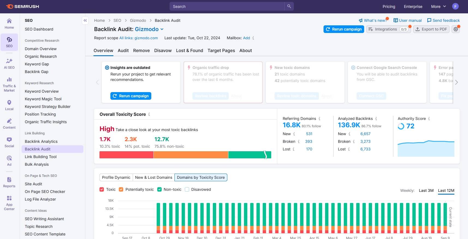
Task: Enable the Disavowed checkbox
Action: [x=187, y=189]
